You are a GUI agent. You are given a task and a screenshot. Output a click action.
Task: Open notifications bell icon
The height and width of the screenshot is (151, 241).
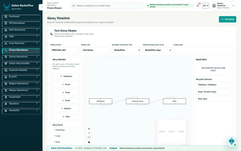[x=198, y=6]
